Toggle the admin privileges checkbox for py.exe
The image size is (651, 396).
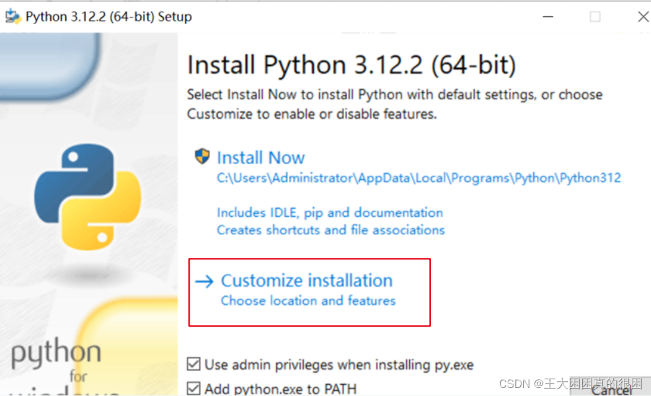point(193,364)
